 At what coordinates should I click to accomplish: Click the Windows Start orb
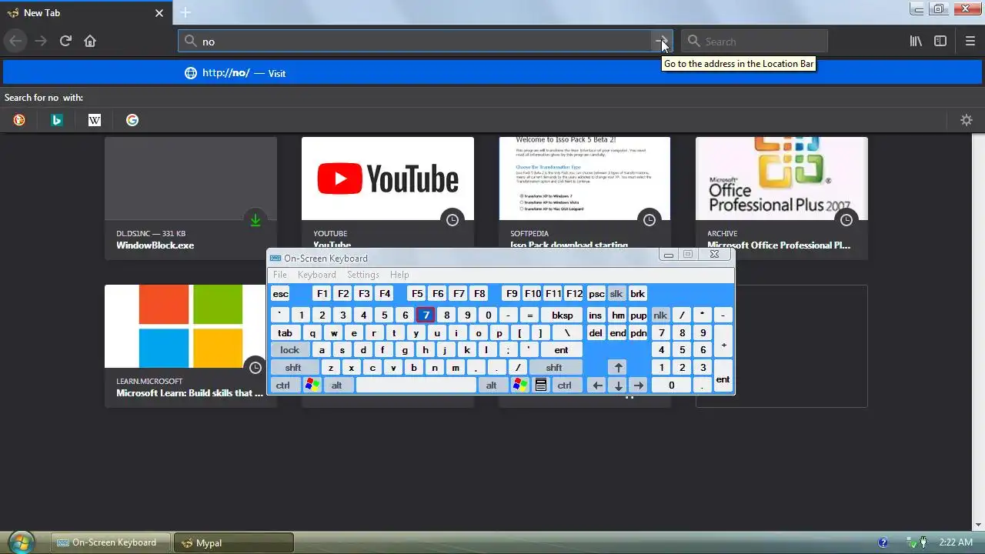click(21, 542)
